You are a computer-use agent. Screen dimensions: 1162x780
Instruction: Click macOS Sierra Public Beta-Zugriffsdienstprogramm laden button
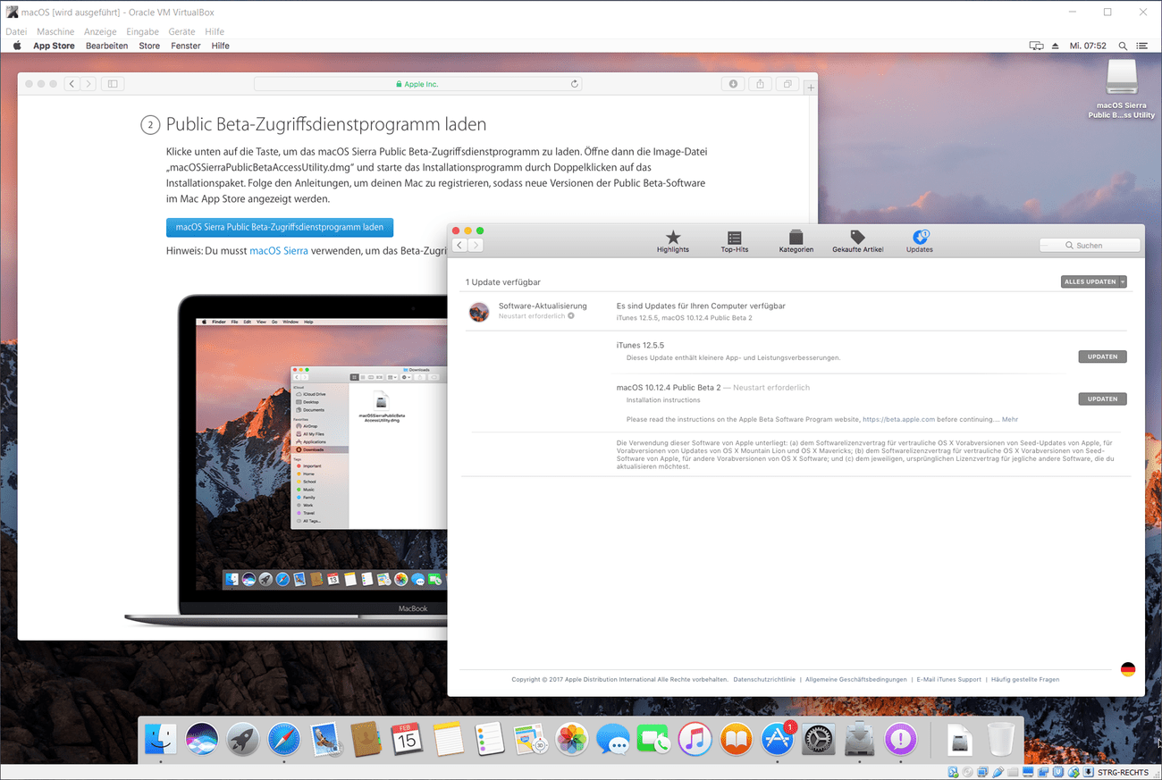[x=280, y=227]
